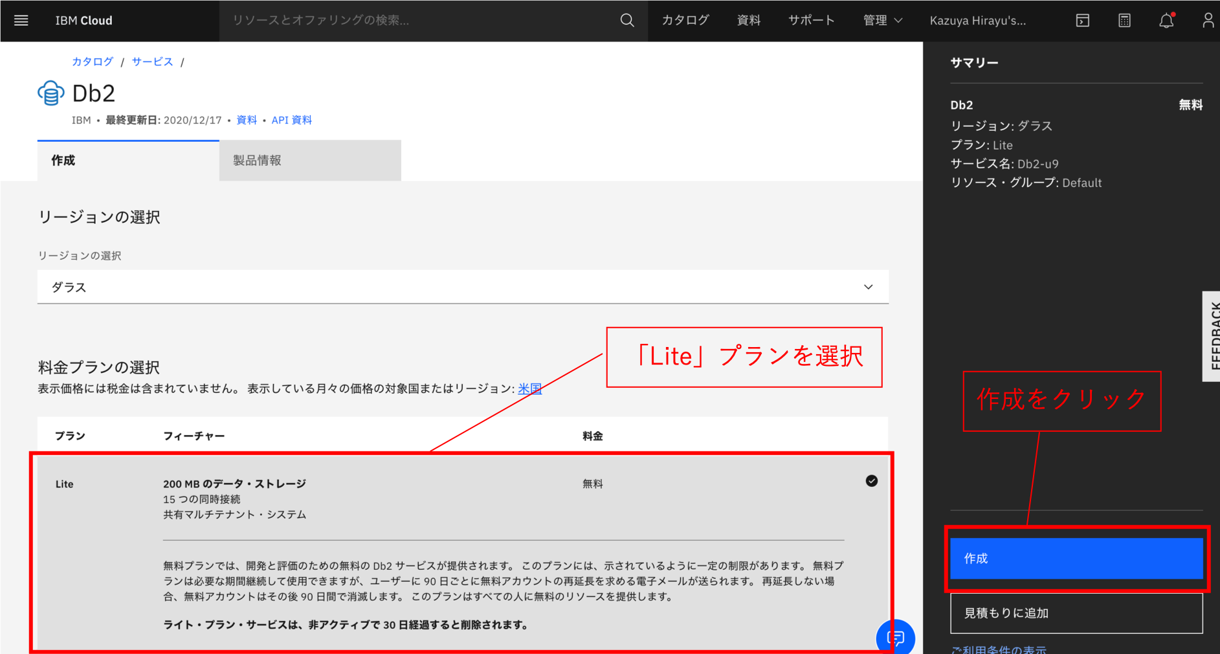Open the 管理 dropdown menu

click(882, 20)
